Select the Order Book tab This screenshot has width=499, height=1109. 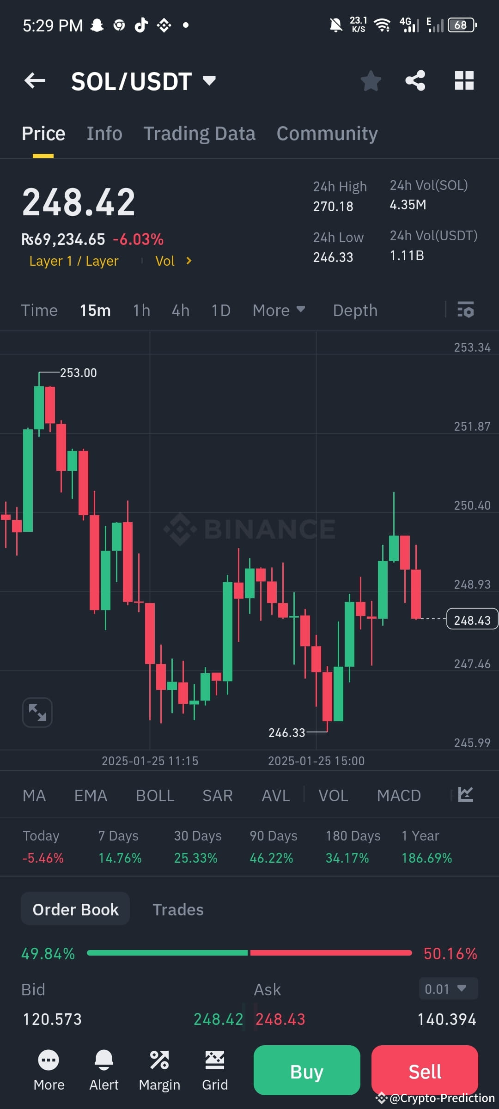click(75, 909)
